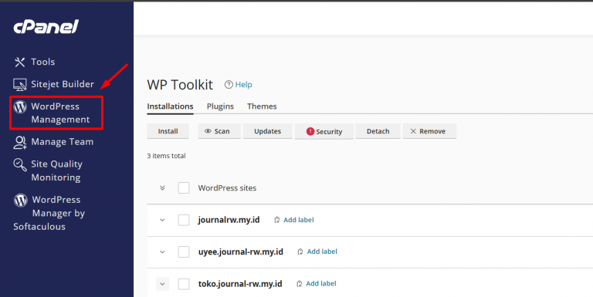Image resolution: width=593 pixels, height=297 pixels.
Task: Click the Help question mark icon
Action: coord(229,85)
